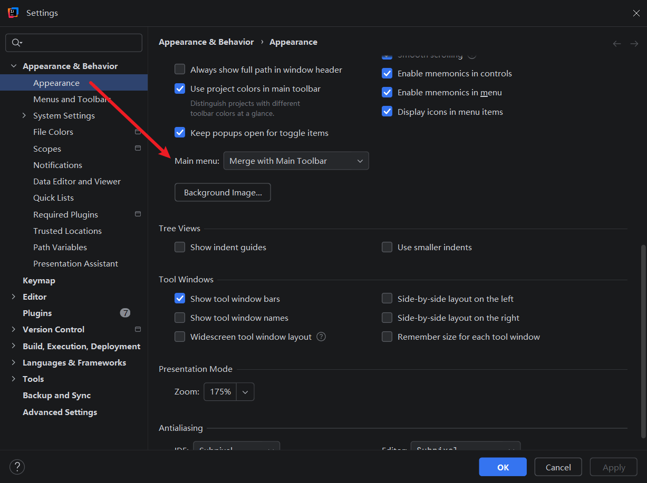This screenshot has width=647, height=483.
Task: Click the IntelliJ IDEA logo icon
Action: (x=13, y=13)
